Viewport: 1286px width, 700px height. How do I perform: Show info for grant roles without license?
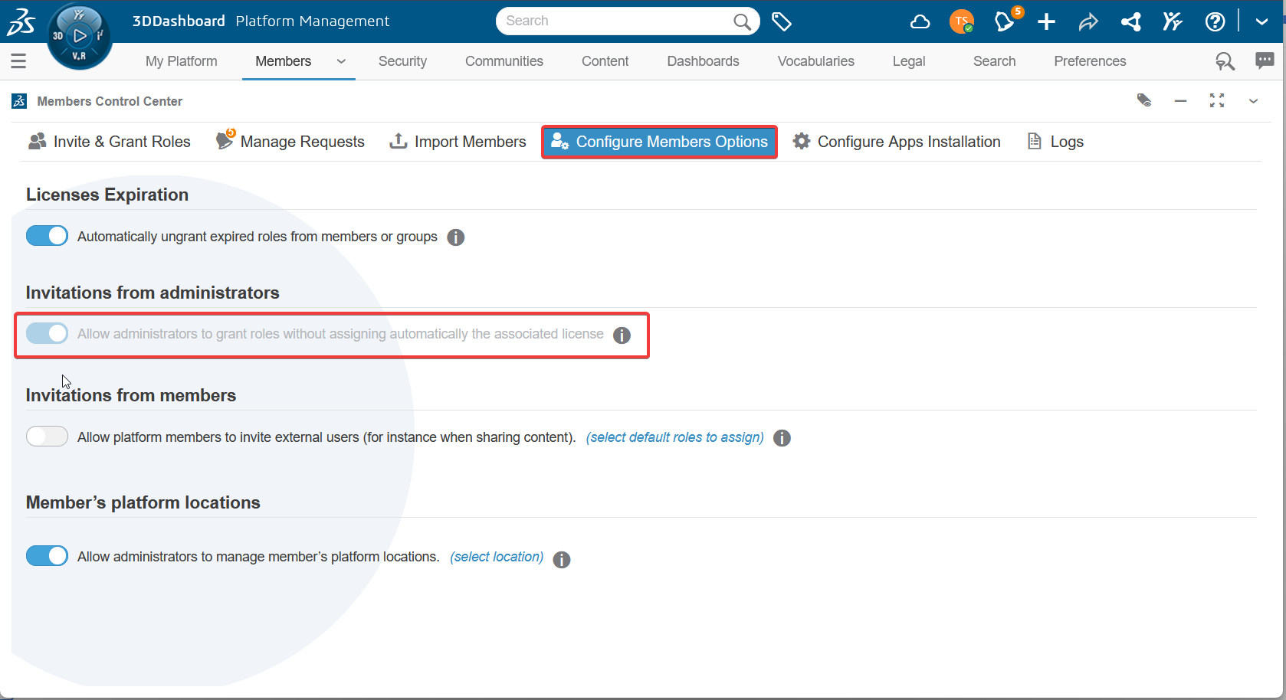[x=622, y=335]
